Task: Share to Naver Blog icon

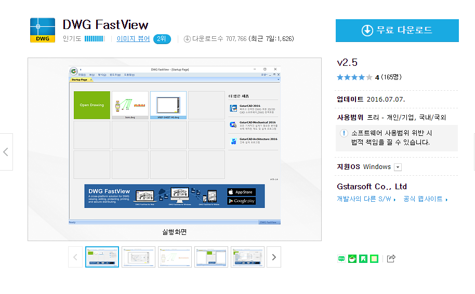Action: click(x=341, y=259)
